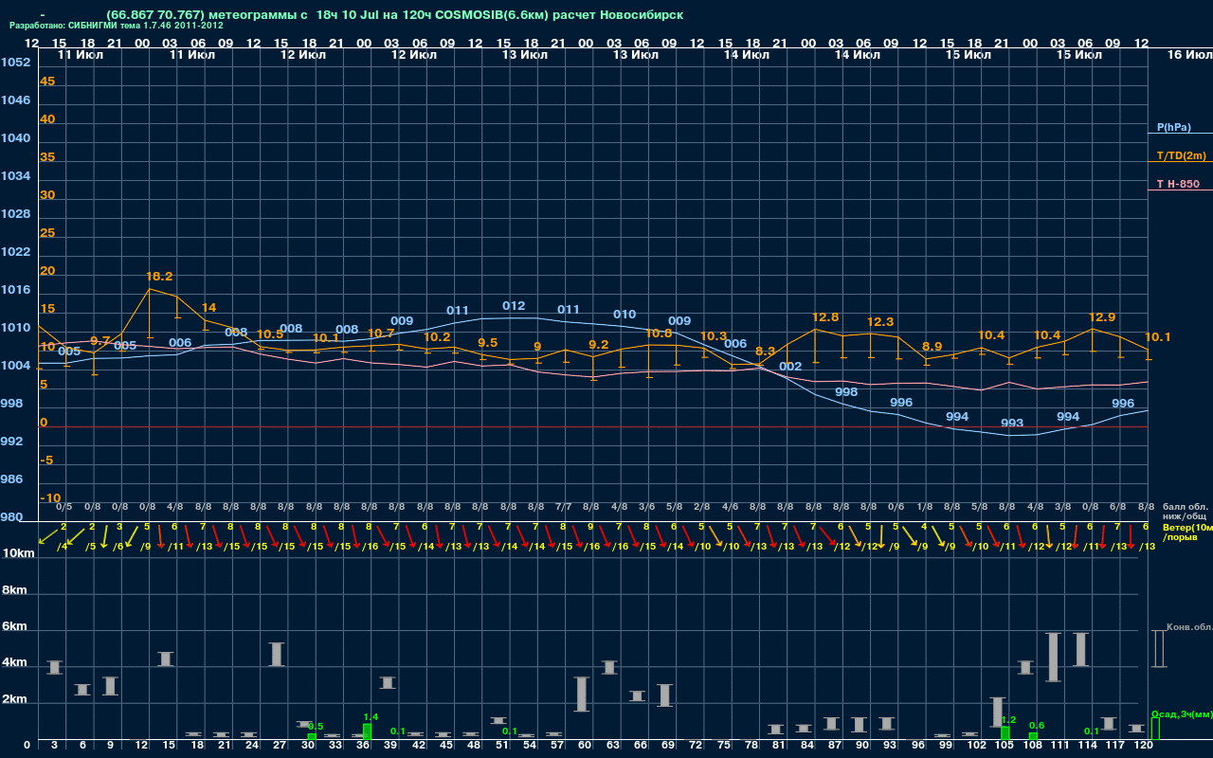Click the 18.2 temperature peak label
The image size is (1213, 758).
click(159, 277)
